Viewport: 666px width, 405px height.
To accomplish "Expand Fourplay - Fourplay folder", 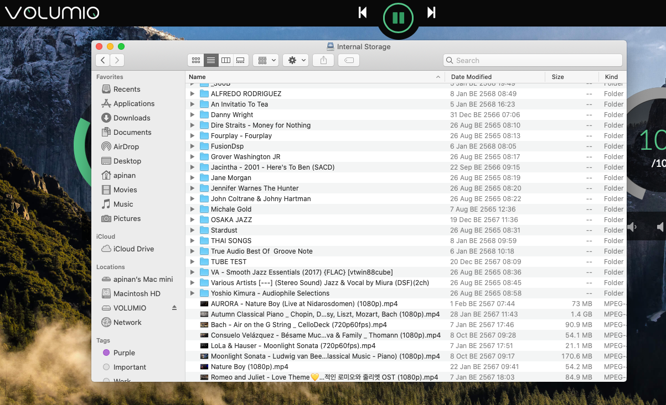I will (x=192, y=136).
